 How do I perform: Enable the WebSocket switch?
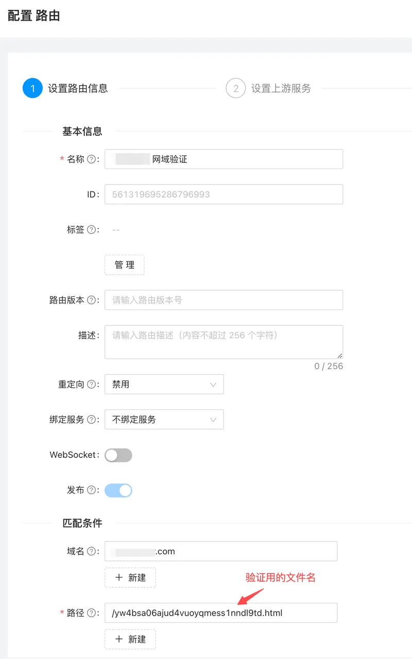[x=118, y=455]
